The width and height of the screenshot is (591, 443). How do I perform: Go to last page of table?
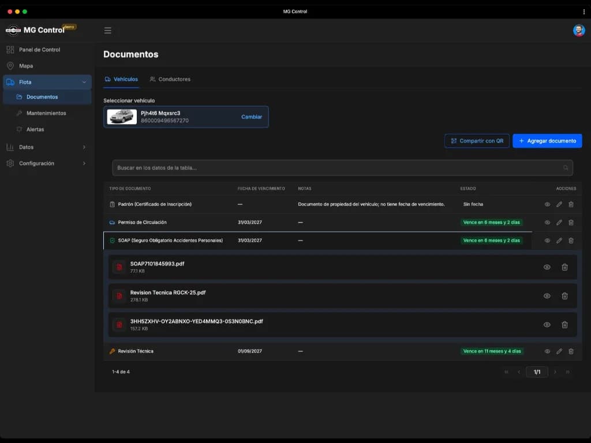(x=567, y=372)
